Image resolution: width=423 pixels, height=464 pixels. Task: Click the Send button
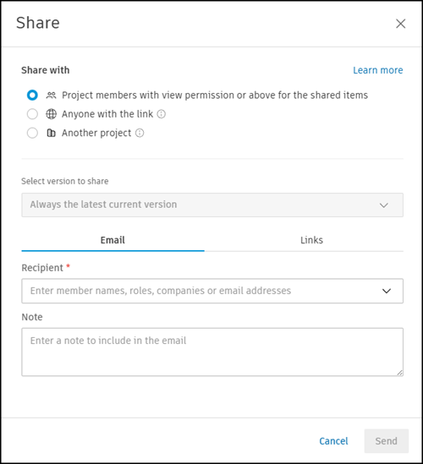(387, 441)
